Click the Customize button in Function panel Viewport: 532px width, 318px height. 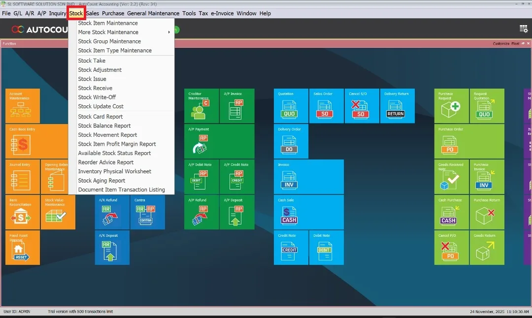click(x=501, y=44)
